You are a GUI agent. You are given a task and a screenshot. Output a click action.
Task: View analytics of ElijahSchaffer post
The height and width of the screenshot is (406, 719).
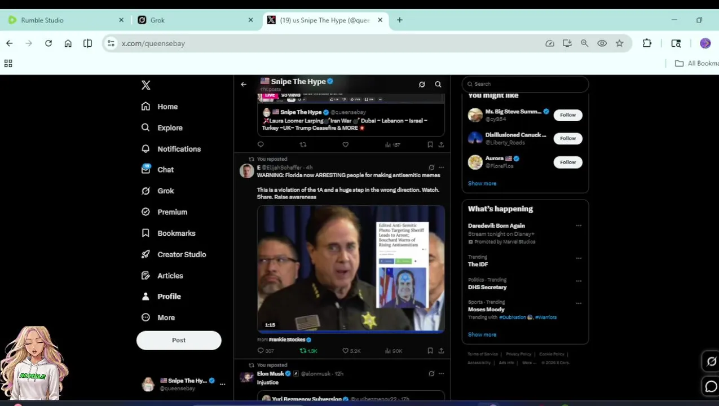click(394, 351)
